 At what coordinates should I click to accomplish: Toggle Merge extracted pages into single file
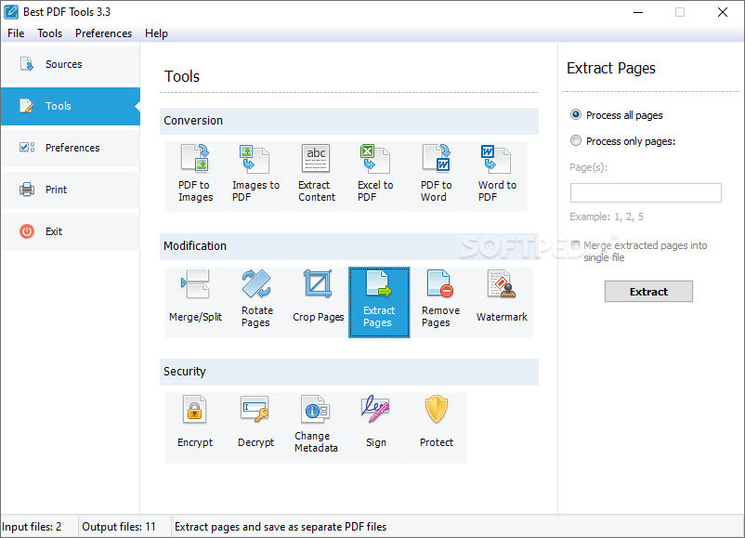(639, 252)
